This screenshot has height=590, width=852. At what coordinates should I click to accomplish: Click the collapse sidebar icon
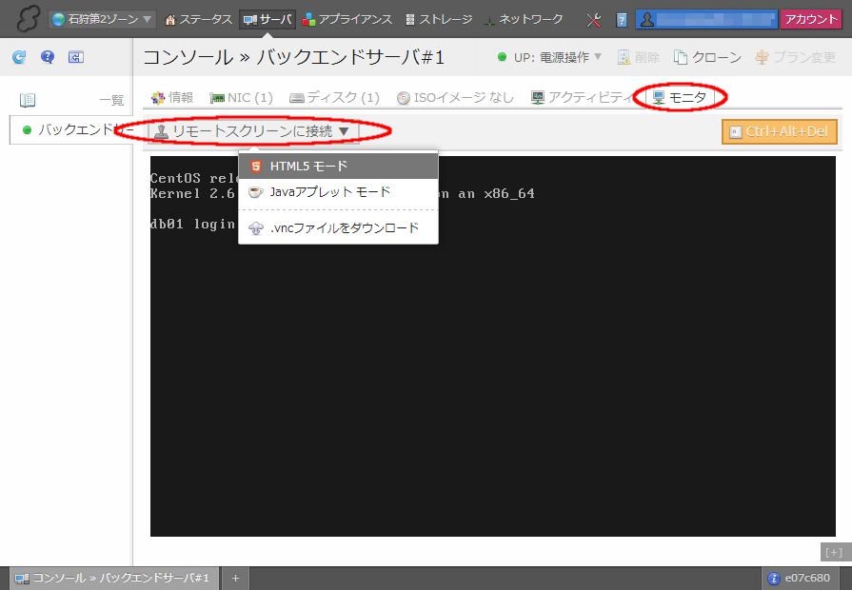pyautogui.click(x=76, y=57)
